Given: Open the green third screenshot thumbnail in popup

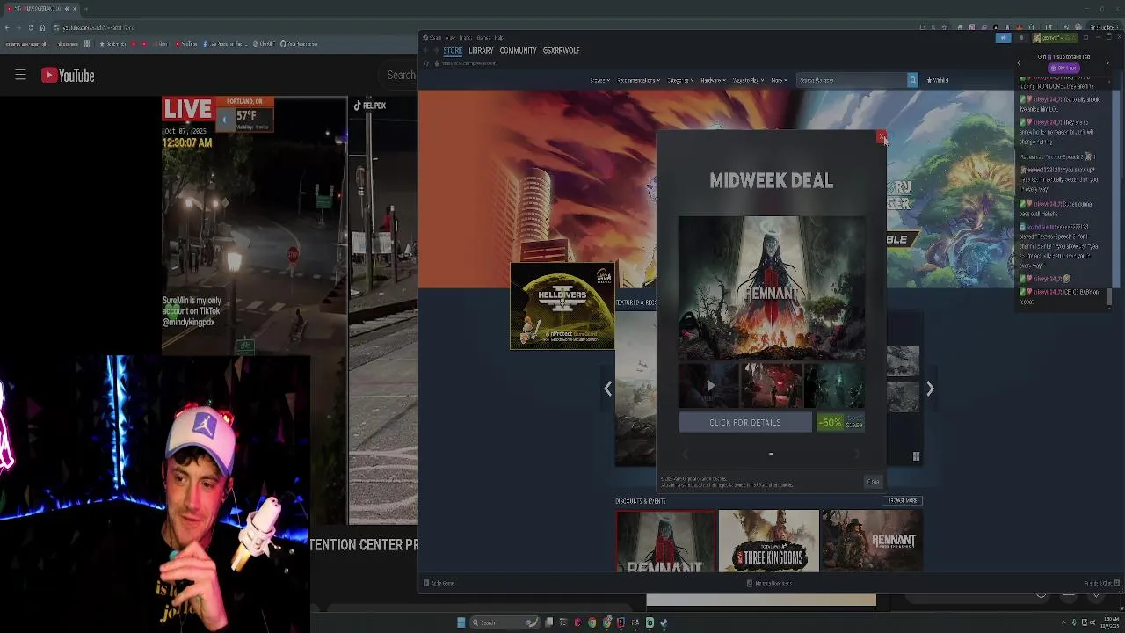Looking at the screenshot, I should pyautogui.click(x=835, y=386).
